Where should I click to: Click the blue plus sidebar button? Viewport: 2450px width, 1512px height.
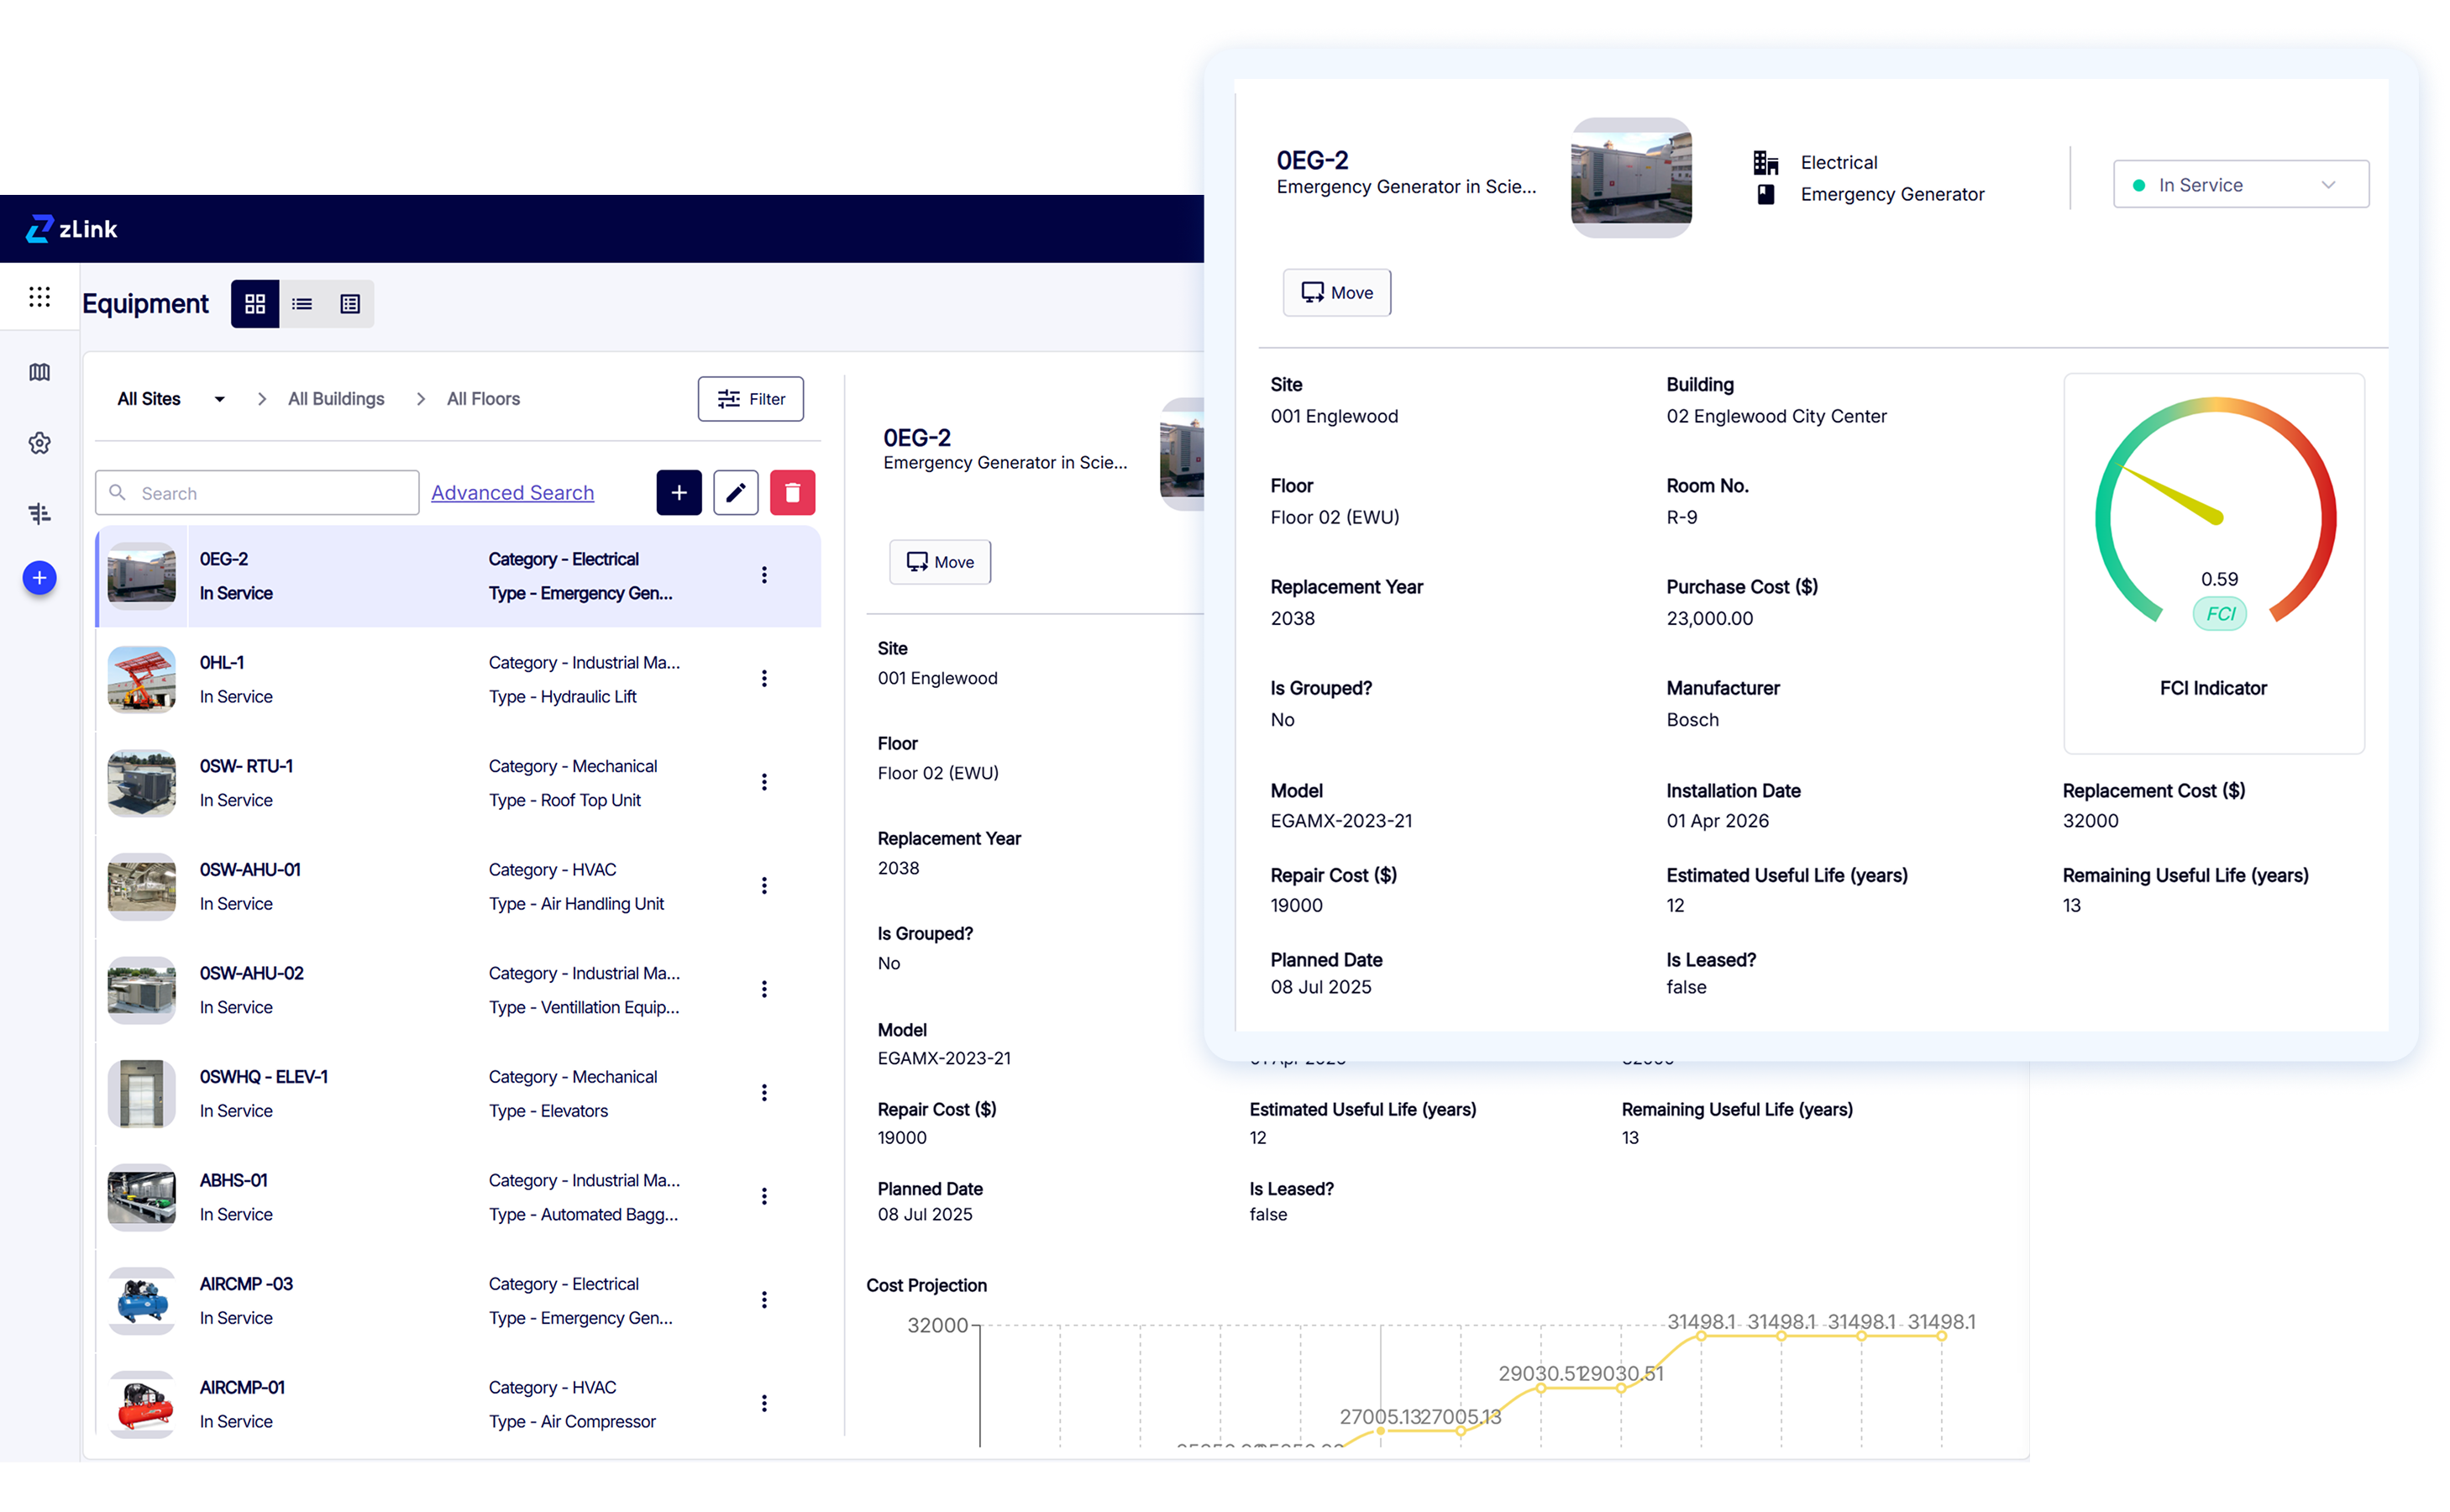click(39, 578)
